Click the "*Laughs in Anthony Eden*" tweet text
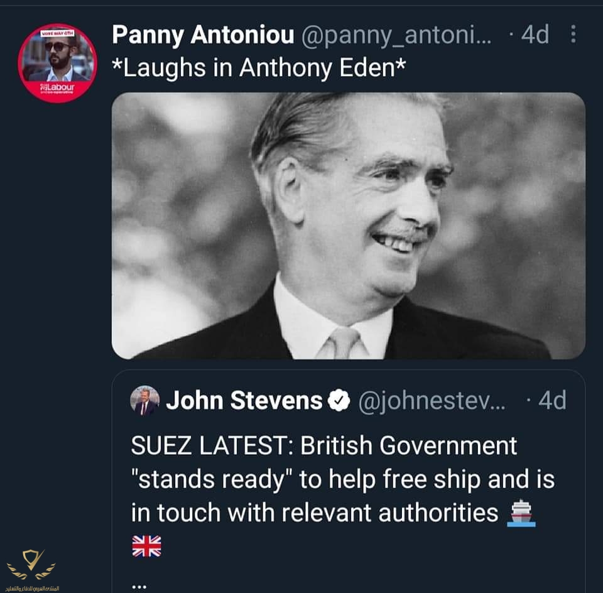This screenshot has height=593, width=603. [x=258, y=68]
